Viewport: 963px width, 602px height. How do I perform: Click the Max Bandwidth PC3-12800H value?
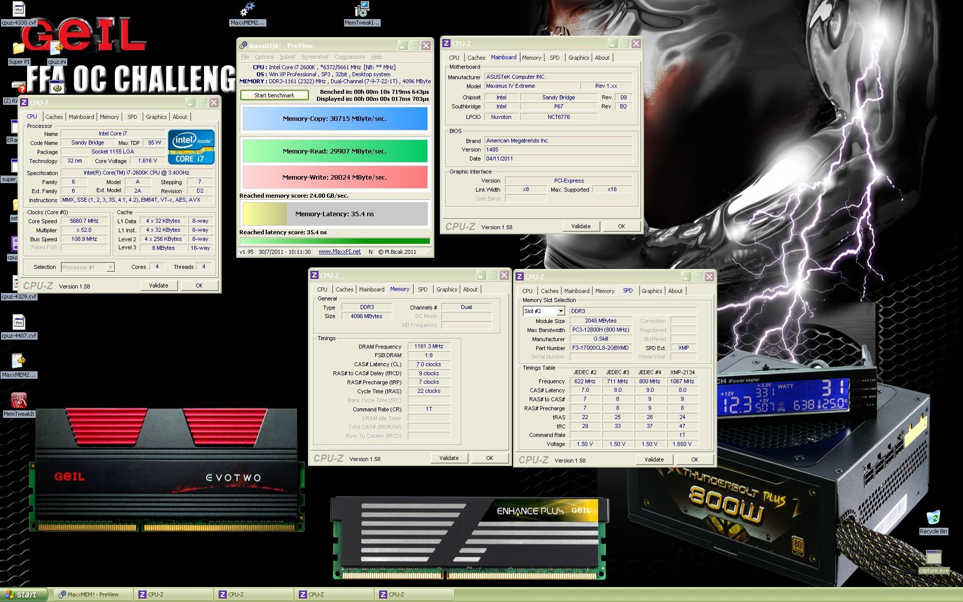coord(600,330)
